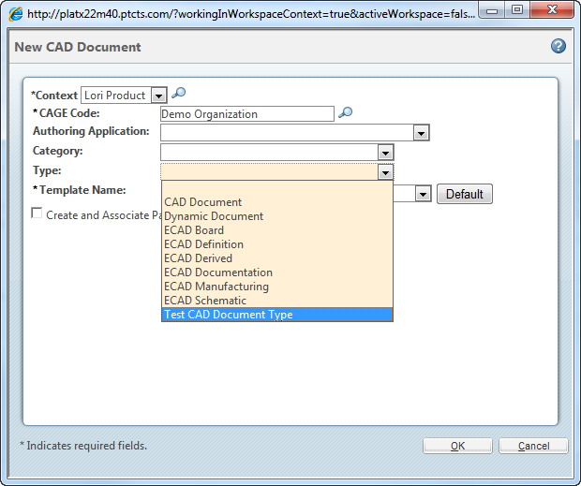The height and width of the screenshot is (486, 581).
Task: Tick Create and Associate Part checkbox
Action: 37,214
